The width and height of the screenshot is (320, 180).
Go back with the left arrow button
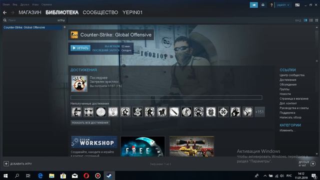5,12
